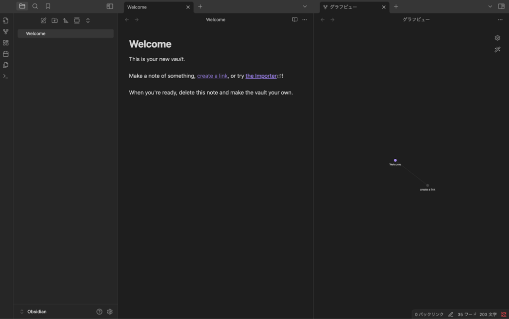The width and height of the screenshot is (509, 319).
Task: Select the 'create a link' graph node
Action: click(x=427, y=186)
